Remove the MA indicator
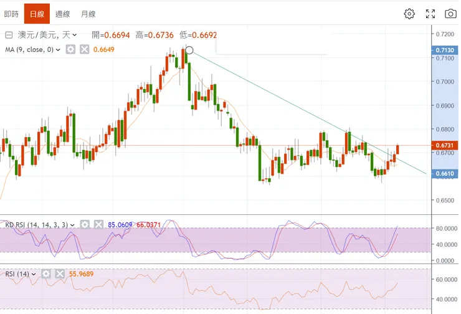 (x=83, y=50)
